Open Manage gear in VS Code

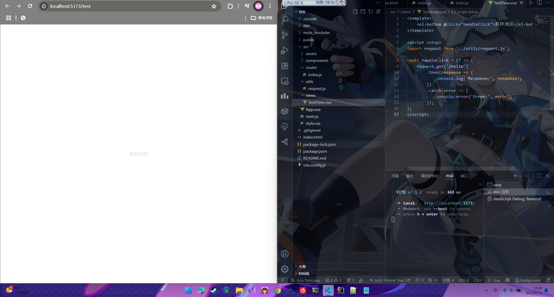click(x=285, y=269)
